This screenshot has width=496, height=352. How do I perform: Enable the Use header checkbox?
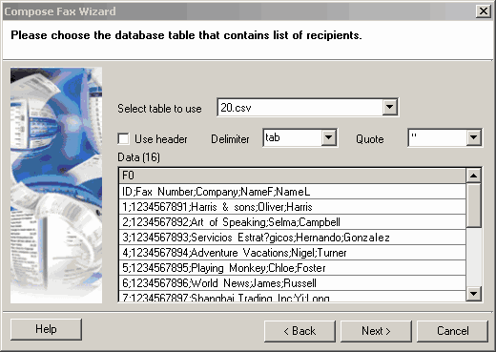pos(123,139)
